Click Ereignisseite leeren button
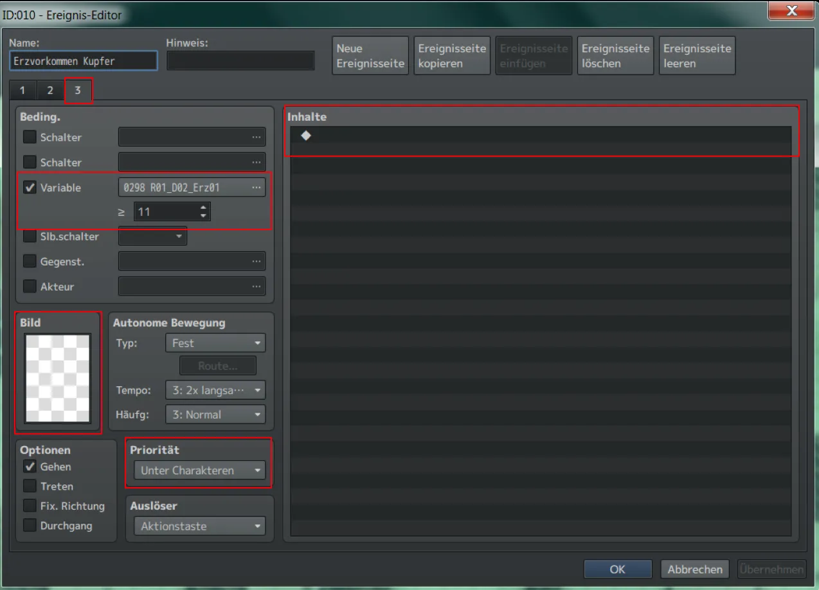819x590 pixels. pyautogui.click(x=697, y=56)
